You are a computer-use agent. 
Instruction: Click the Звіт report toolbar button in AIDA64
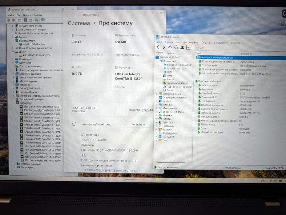coord(200,48)
